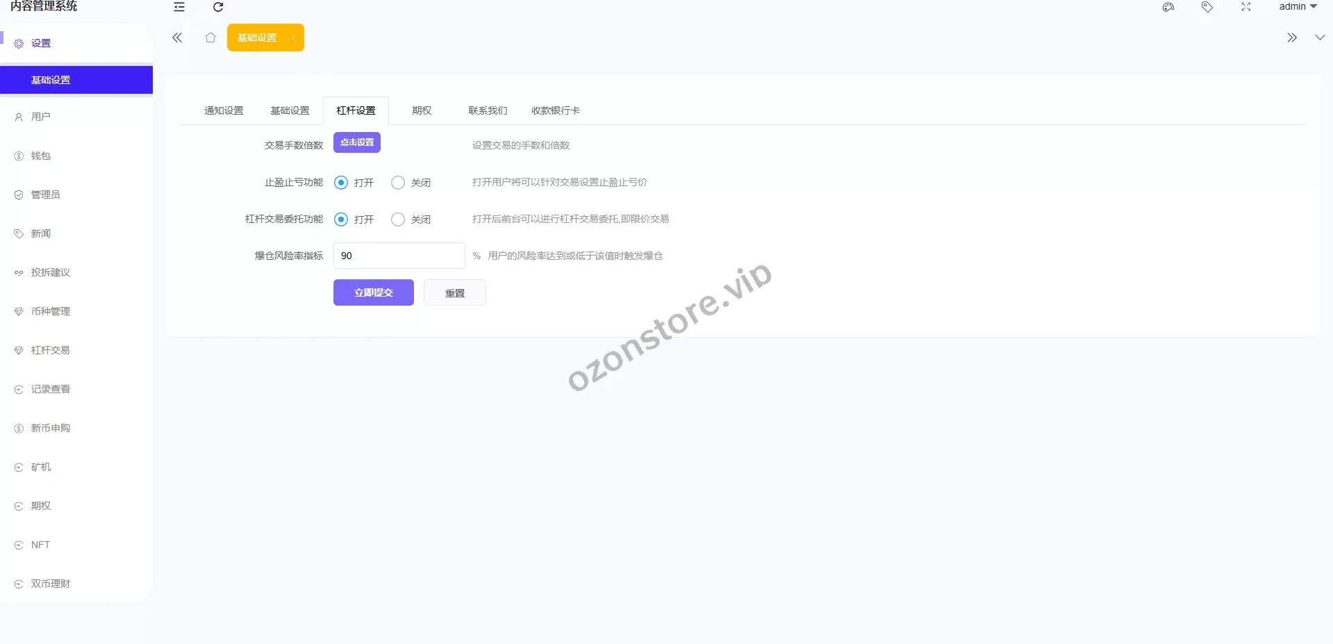
Task: Click the tag note icon in header
Action: [1207, 7]
